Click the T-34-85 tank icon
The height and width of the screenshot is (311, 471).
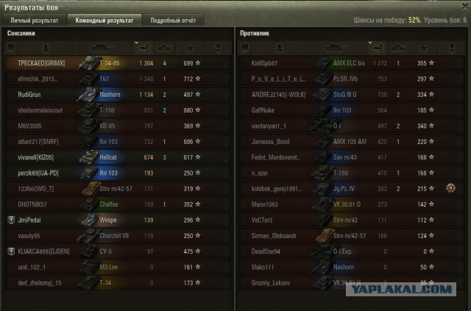point(88,62)
